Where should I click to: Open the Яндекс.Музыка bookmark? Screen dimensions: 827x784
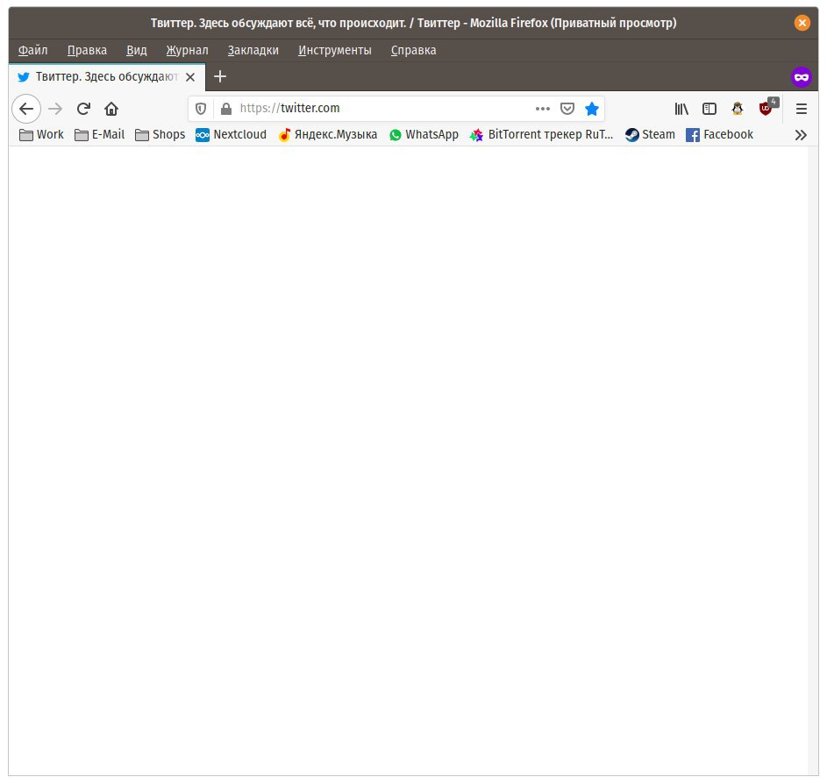pos(327,135)
